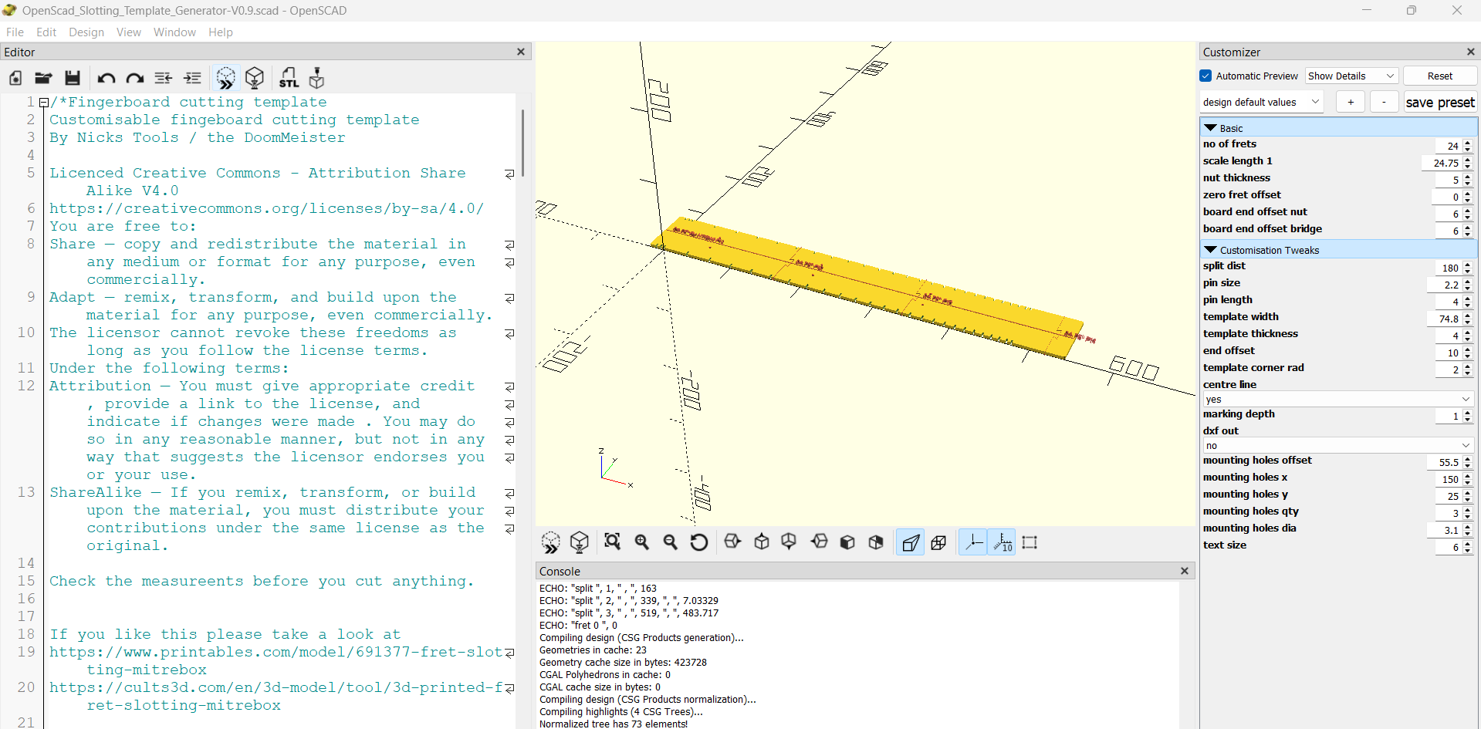Open the View menu
This screenshot has width=1481, height=729.
click(129, 32)
